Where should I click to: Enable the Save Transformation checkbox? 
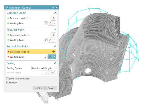(7, 79)
